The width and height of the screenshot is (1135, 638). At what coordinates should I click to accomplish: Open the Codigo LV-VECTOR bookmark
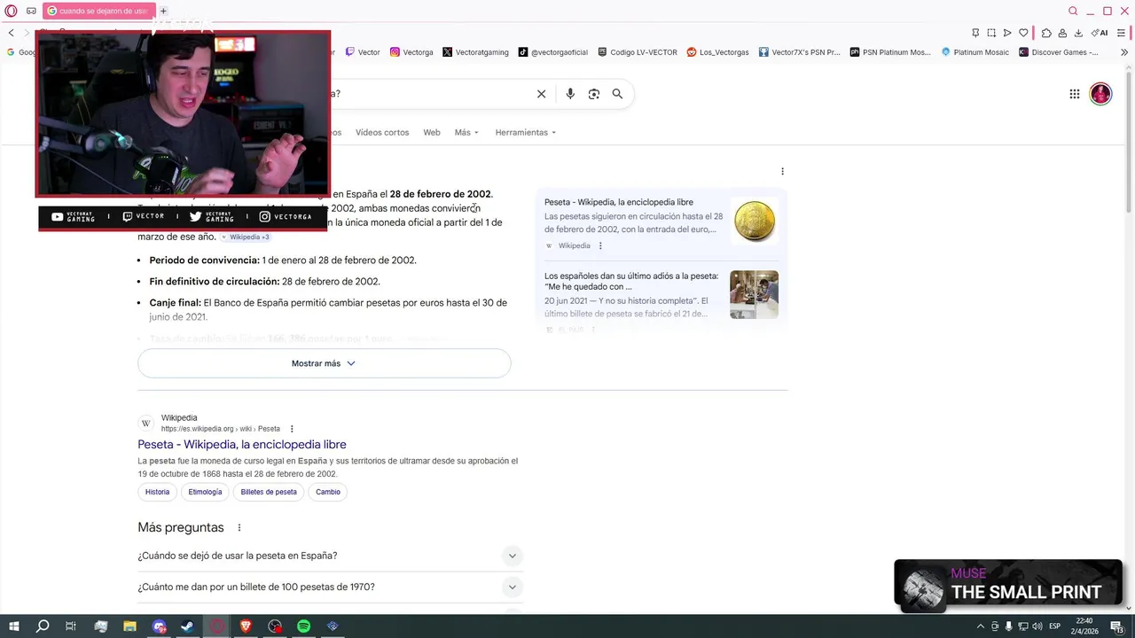638,52
